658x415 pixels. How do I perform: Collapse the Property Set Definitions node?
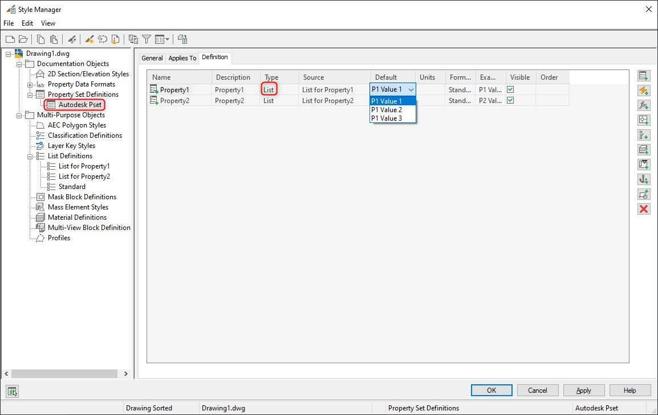[x=30, y=95]
